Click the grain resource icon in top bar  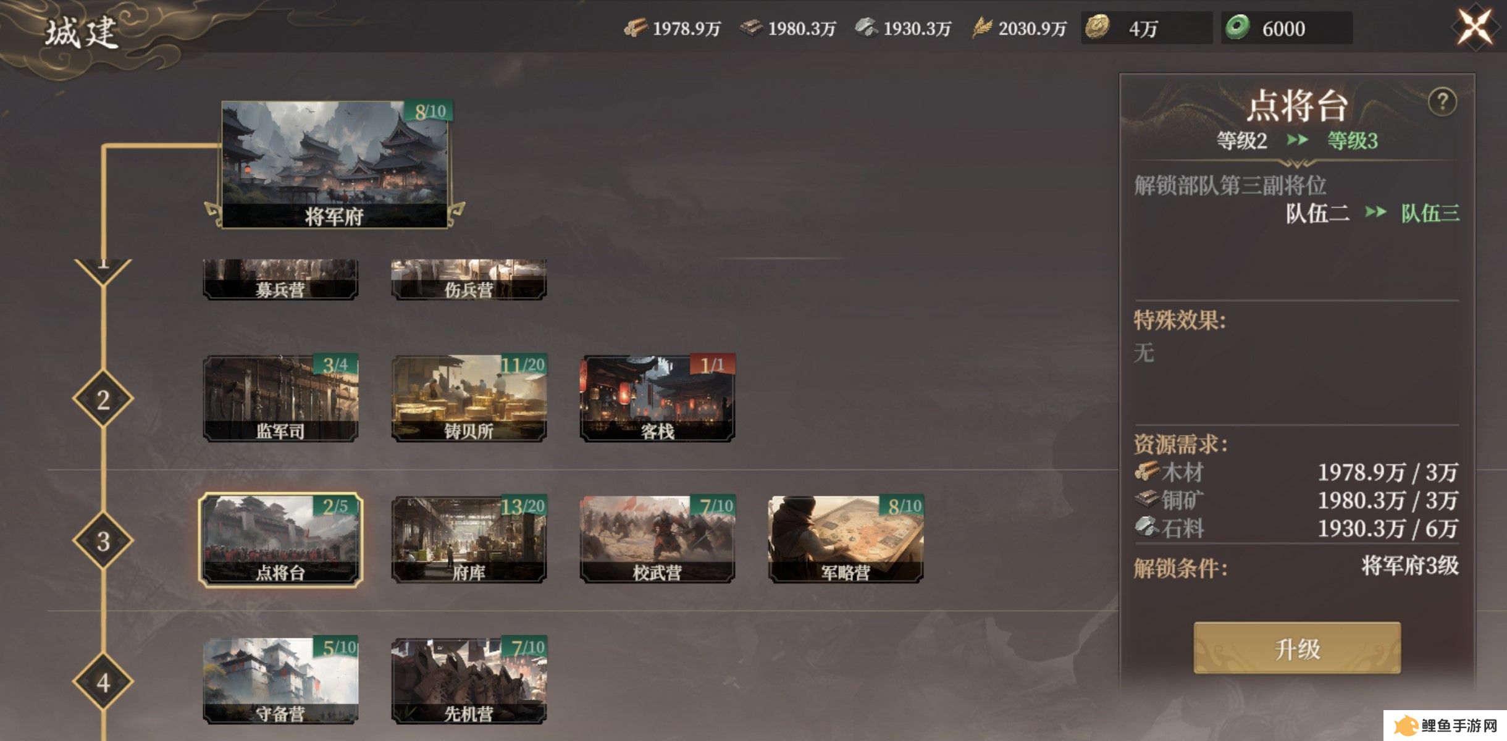click(982, 28)
